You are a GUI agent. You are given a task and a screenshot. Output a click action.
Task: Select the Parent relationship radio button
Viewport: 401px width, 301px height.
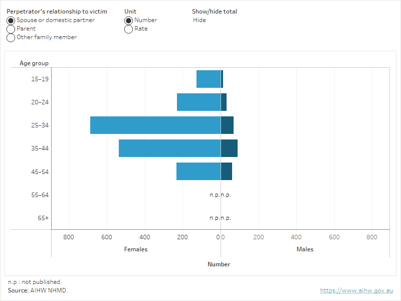pos(11,29)
